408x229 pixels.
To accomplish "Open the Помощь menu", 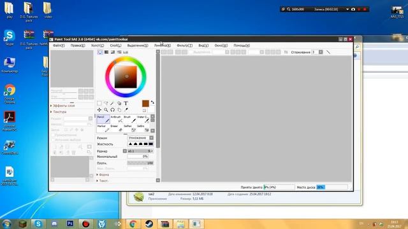I will pyautogui.click(x=242, y=45).
